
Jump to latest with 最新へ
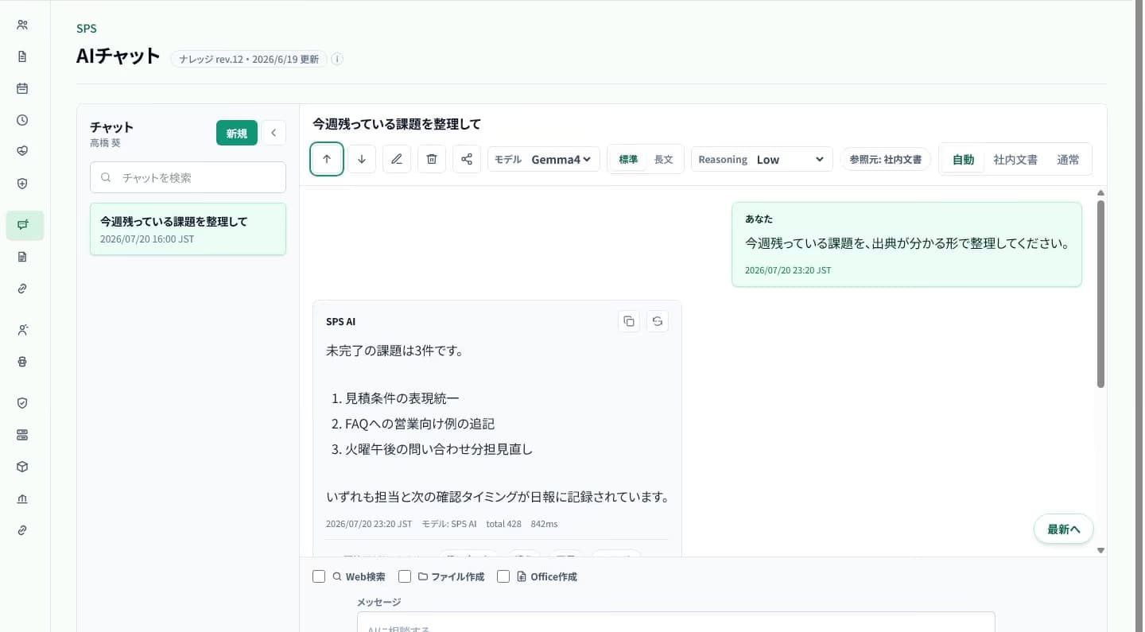point(1064,529)
